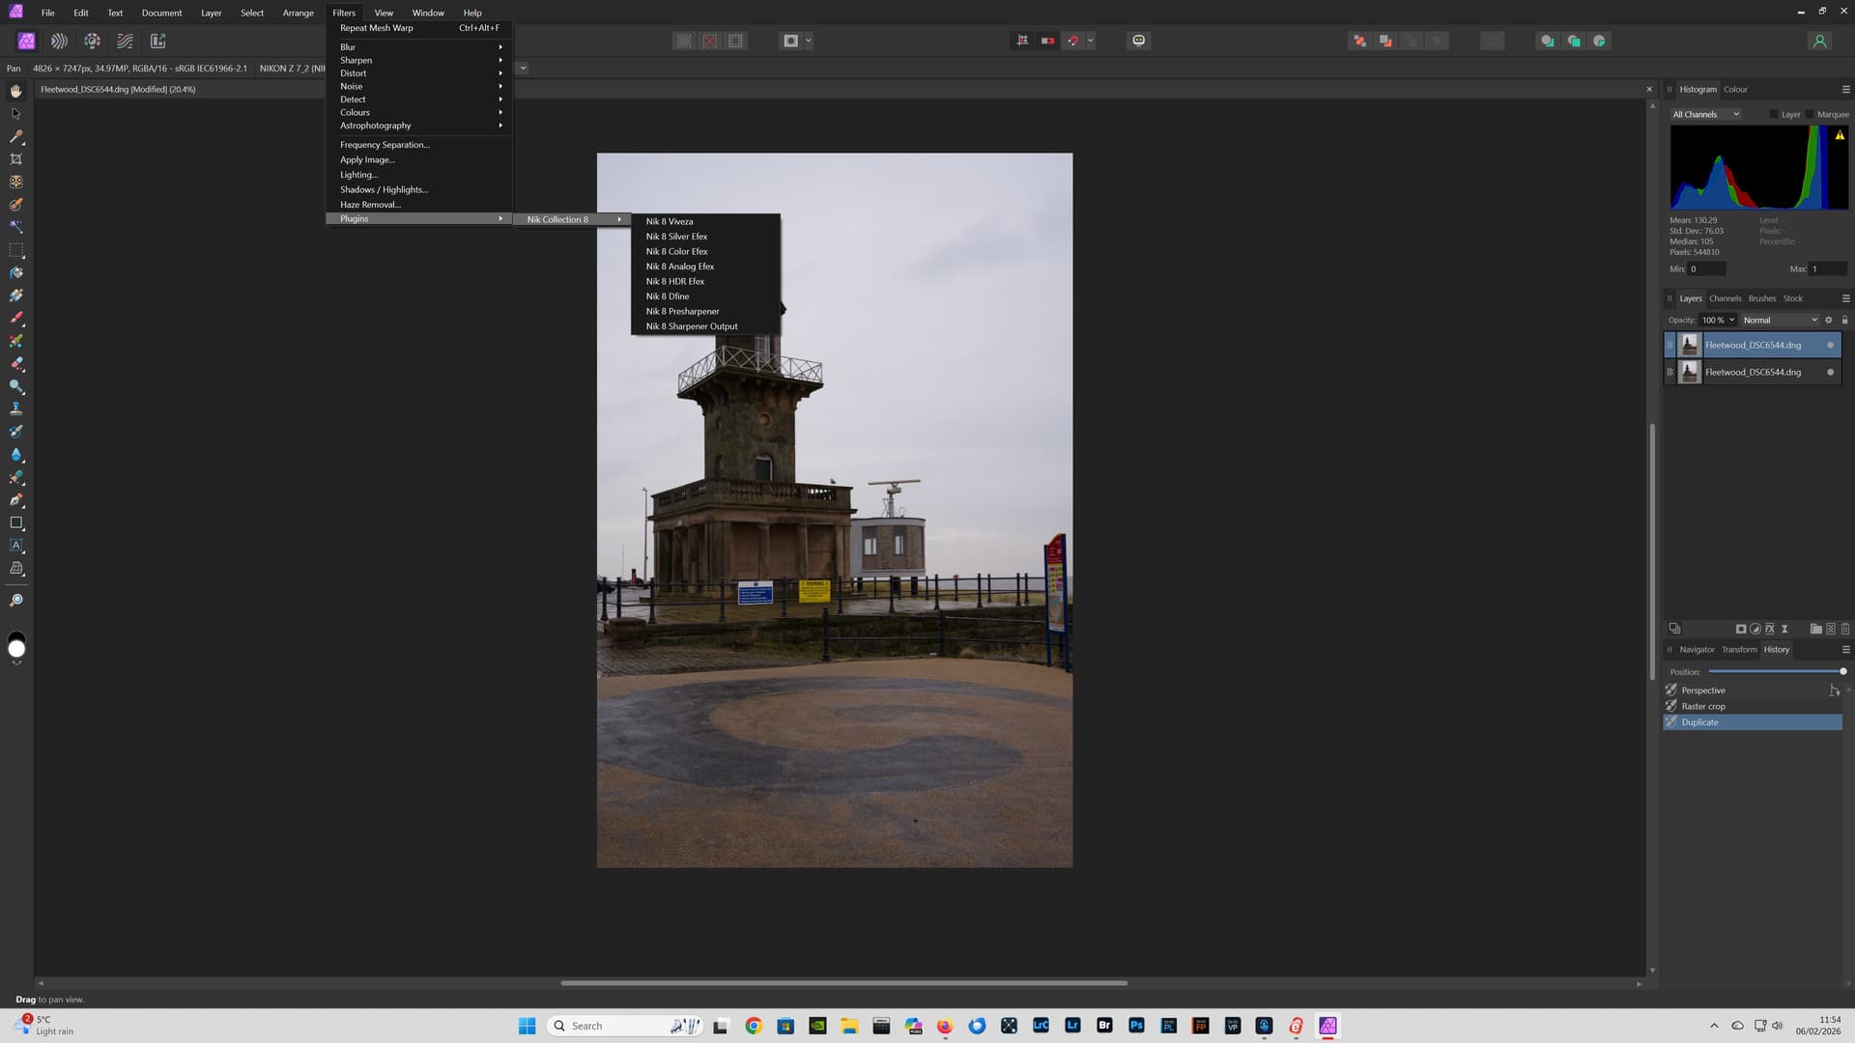Select the Move tool arrow
This screenshot has width=1855, height=1043.
pyautogui.click(x=16, y=114)
